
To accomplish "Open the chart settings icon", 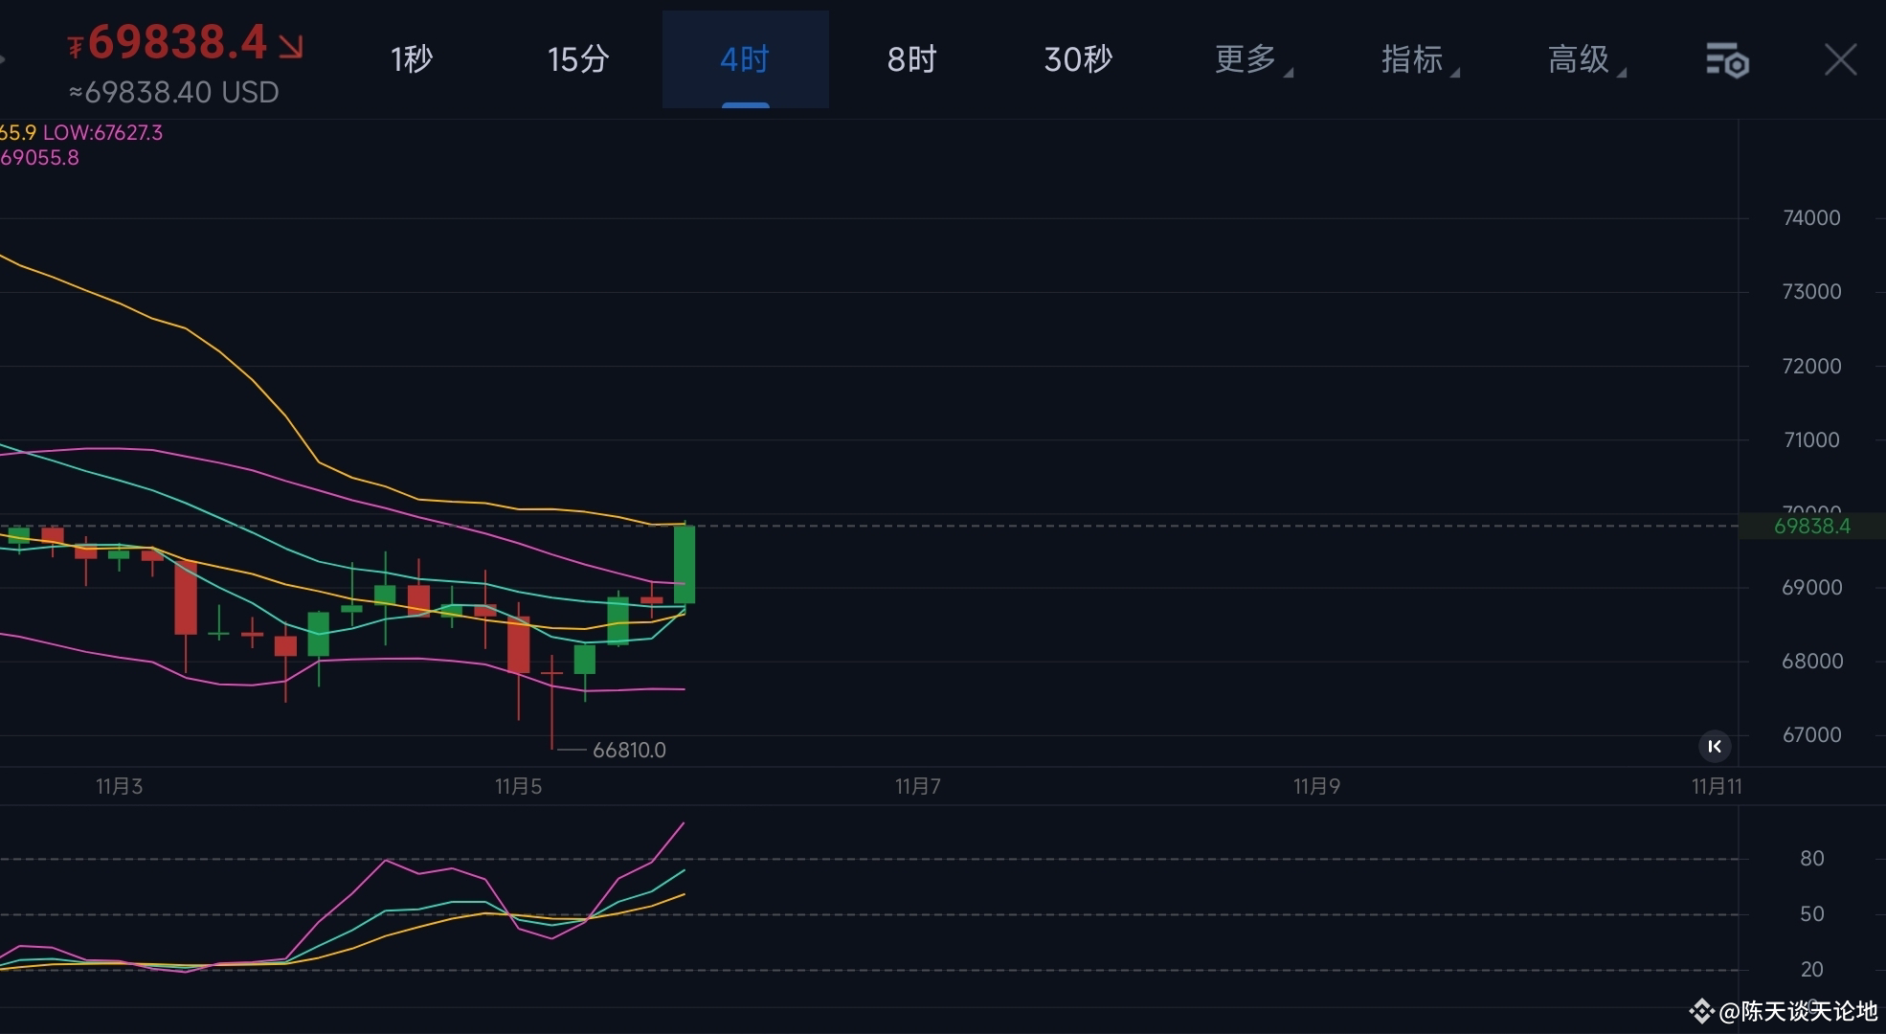I will click(1727, 60).
